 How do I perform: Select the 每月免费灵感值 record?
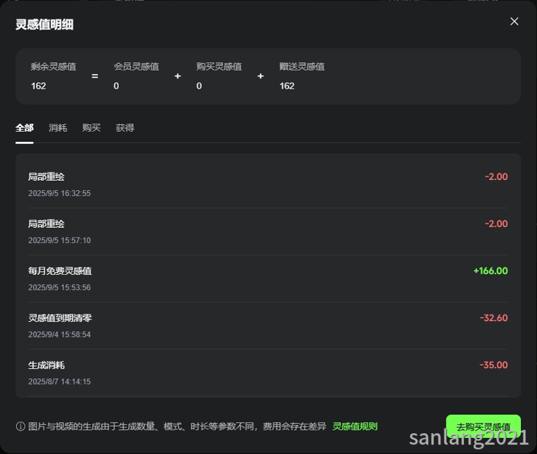pos(268,279)
